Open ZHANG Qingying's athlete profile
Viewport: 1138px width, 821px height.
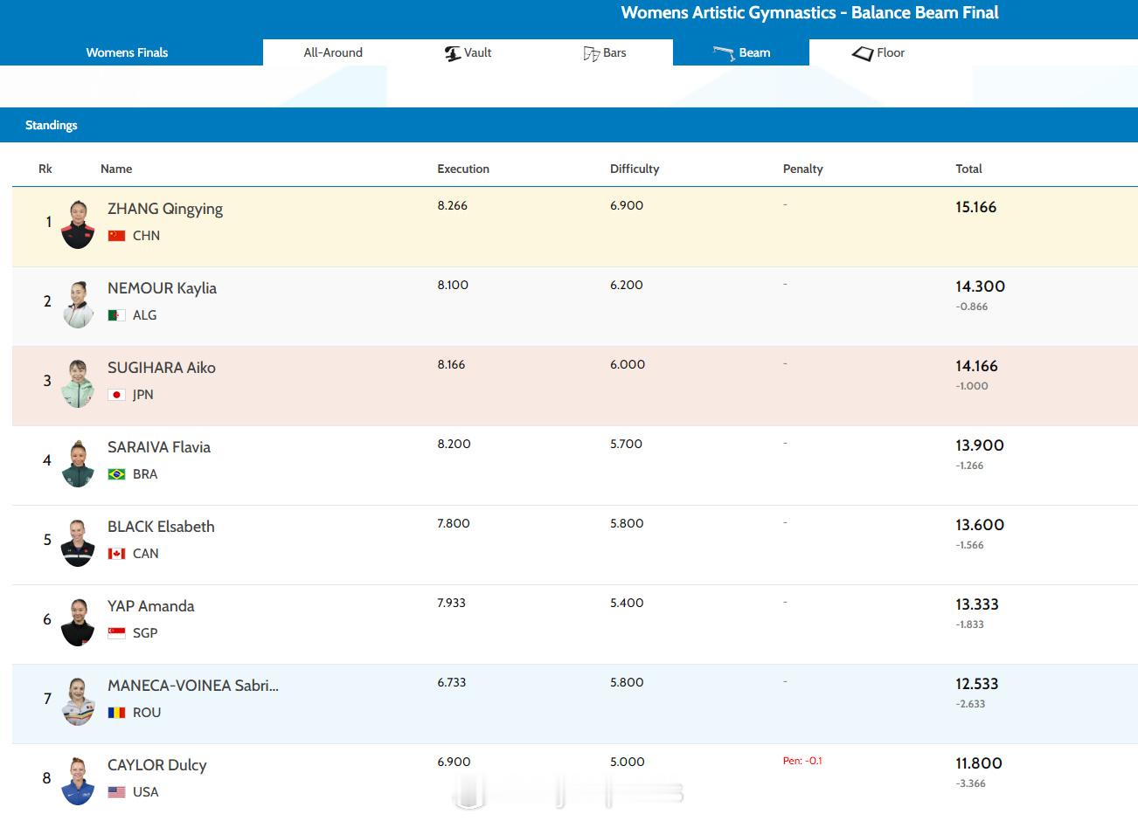pyautogui.click(x=165, y=209)
